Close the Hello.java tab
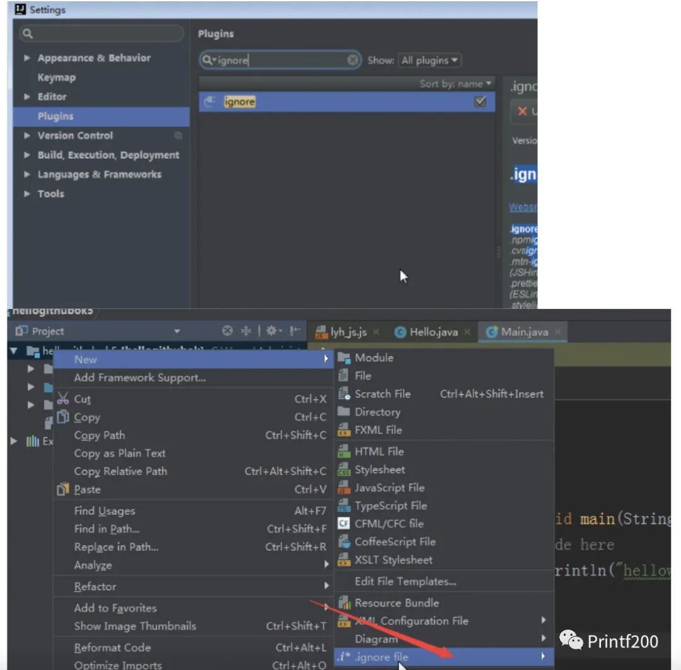The image size is (681, 670). (x=467, y=332)
